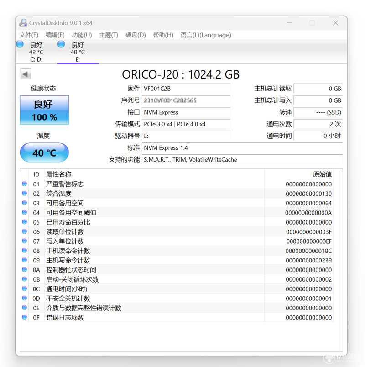Open the 帮助(H) menu

coord(163,35)
